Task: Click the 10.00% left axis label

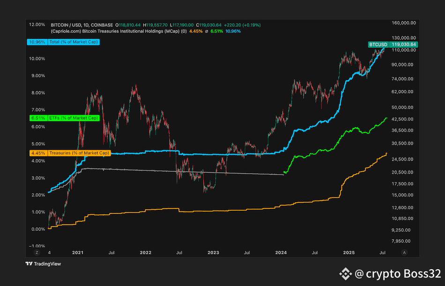Action: tap(37, 59)
